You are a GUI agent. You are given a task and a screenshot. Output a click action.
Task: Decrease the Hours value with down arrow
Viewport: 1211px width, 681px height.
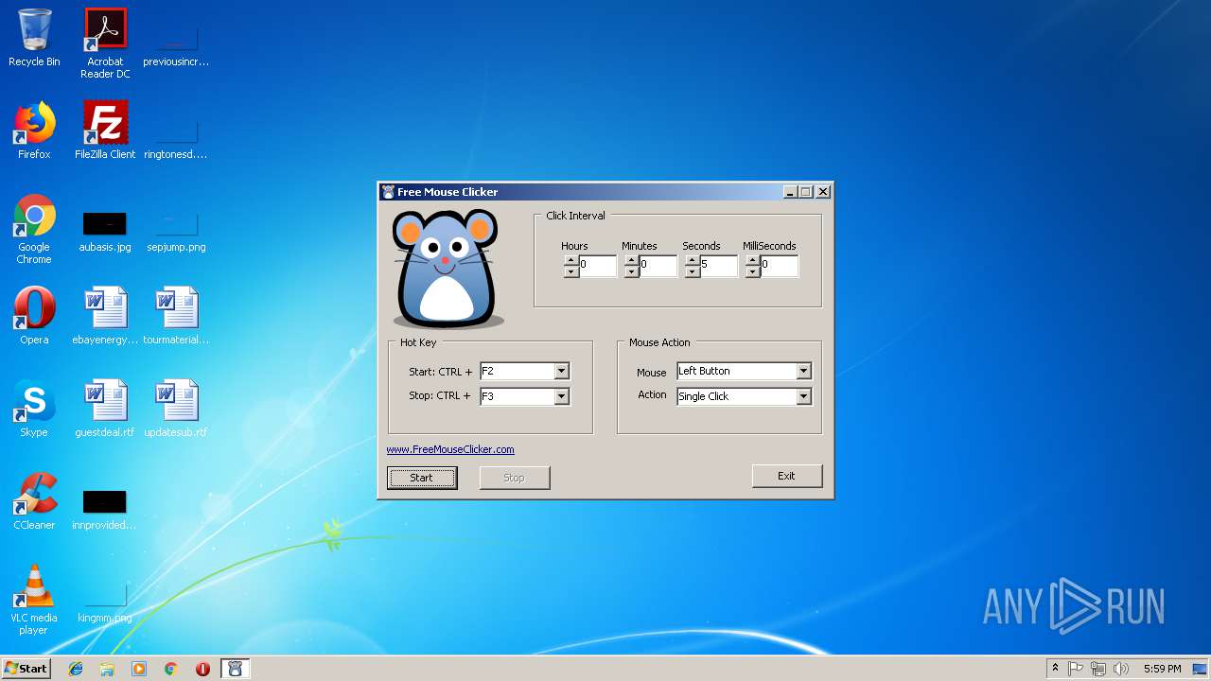click(571, 271)
